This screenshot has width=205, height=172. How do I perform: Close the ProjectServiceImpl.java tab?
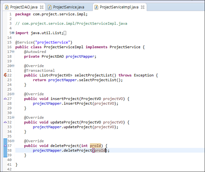143,7
